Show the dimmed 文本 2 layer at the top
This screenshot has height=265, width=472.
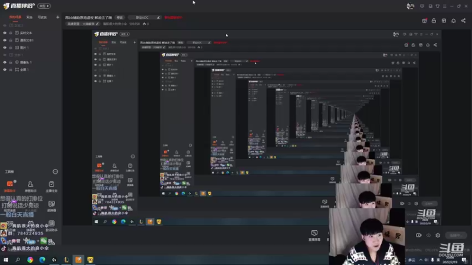click(5, 25)
